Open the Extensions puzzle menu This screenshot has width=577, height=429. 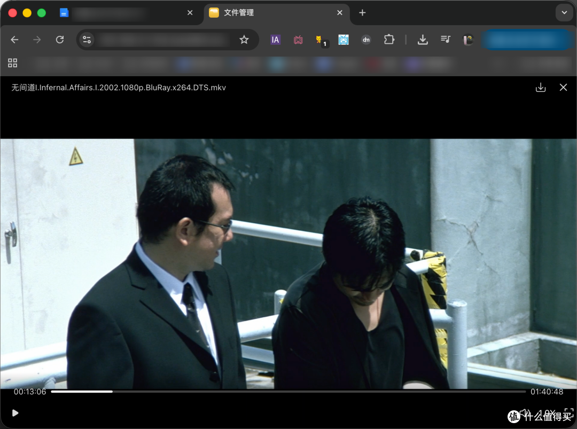[x=389, y=40]
